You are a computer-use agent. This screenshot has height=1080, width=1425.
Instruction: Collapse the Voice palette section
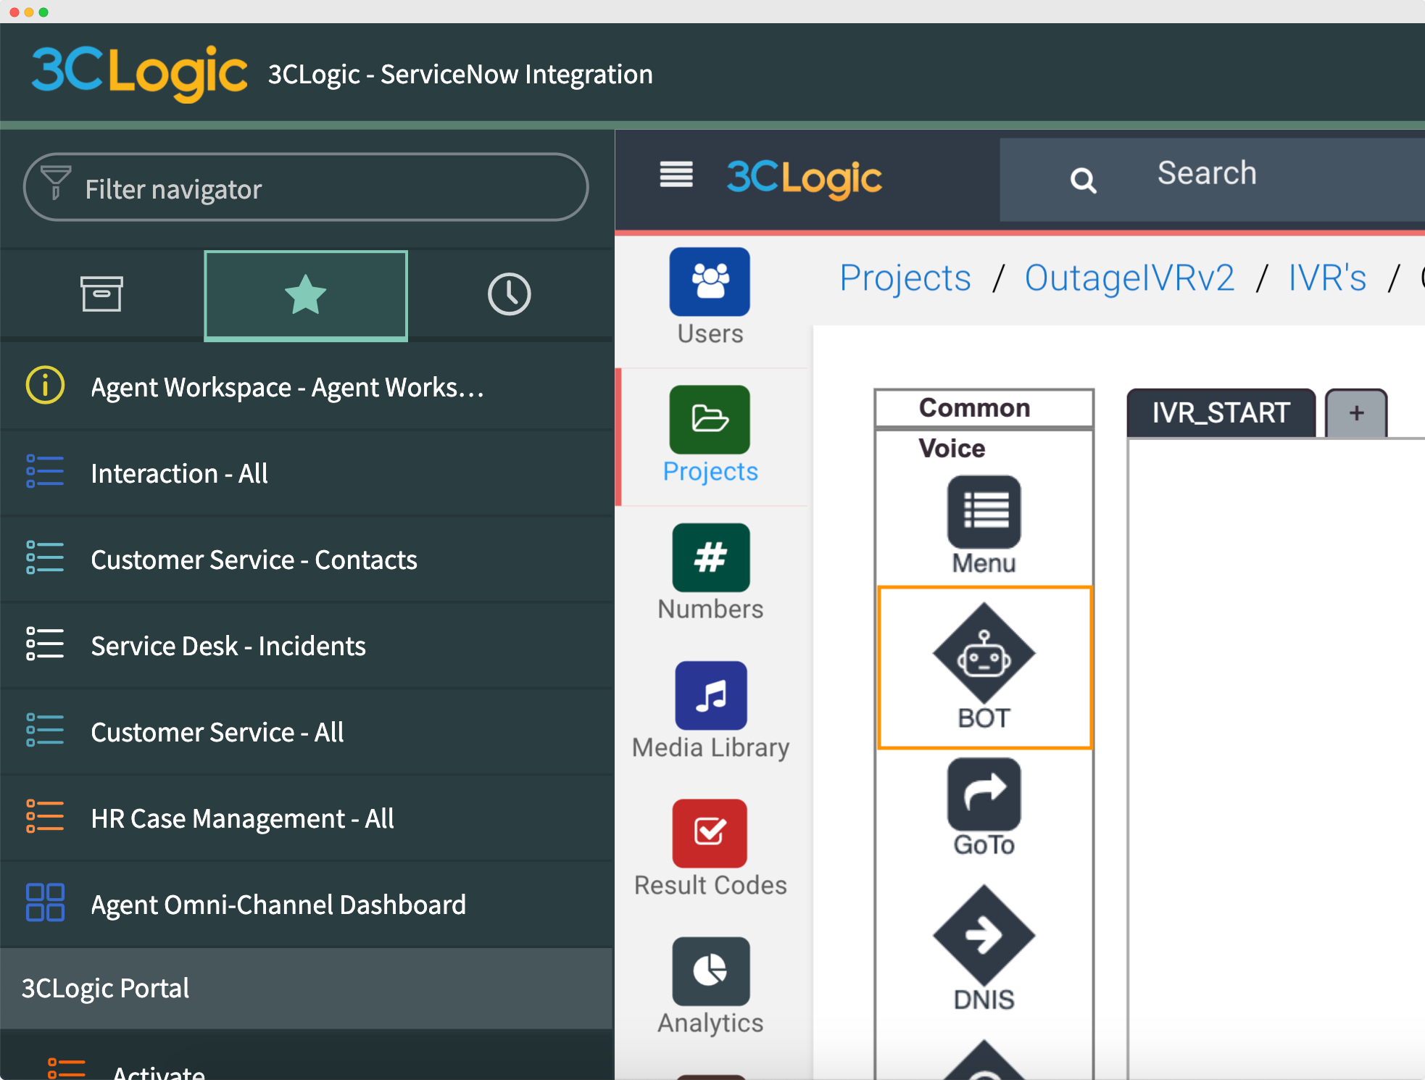click(x=952, y=448)
